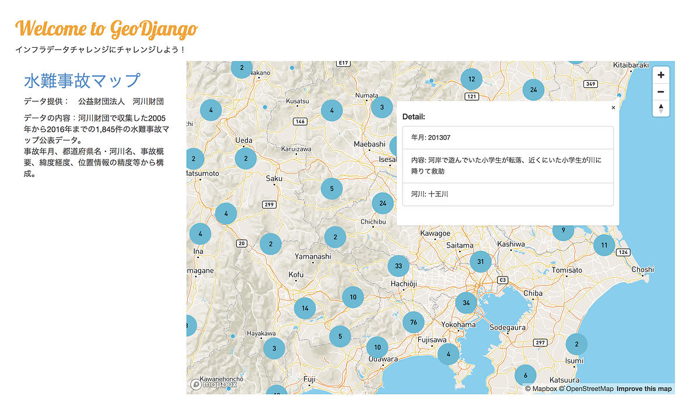Click cluster marker 14 south of Kofu
The width and height of the screenshot is (700, 417).
coord(304,309)
